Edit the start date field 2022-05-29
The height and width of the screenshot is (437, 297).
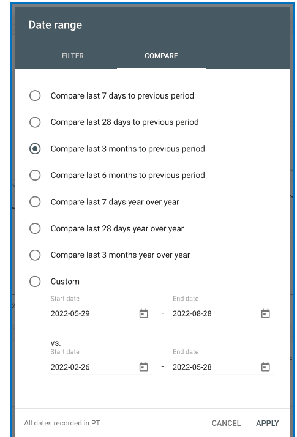click(94, 313)
